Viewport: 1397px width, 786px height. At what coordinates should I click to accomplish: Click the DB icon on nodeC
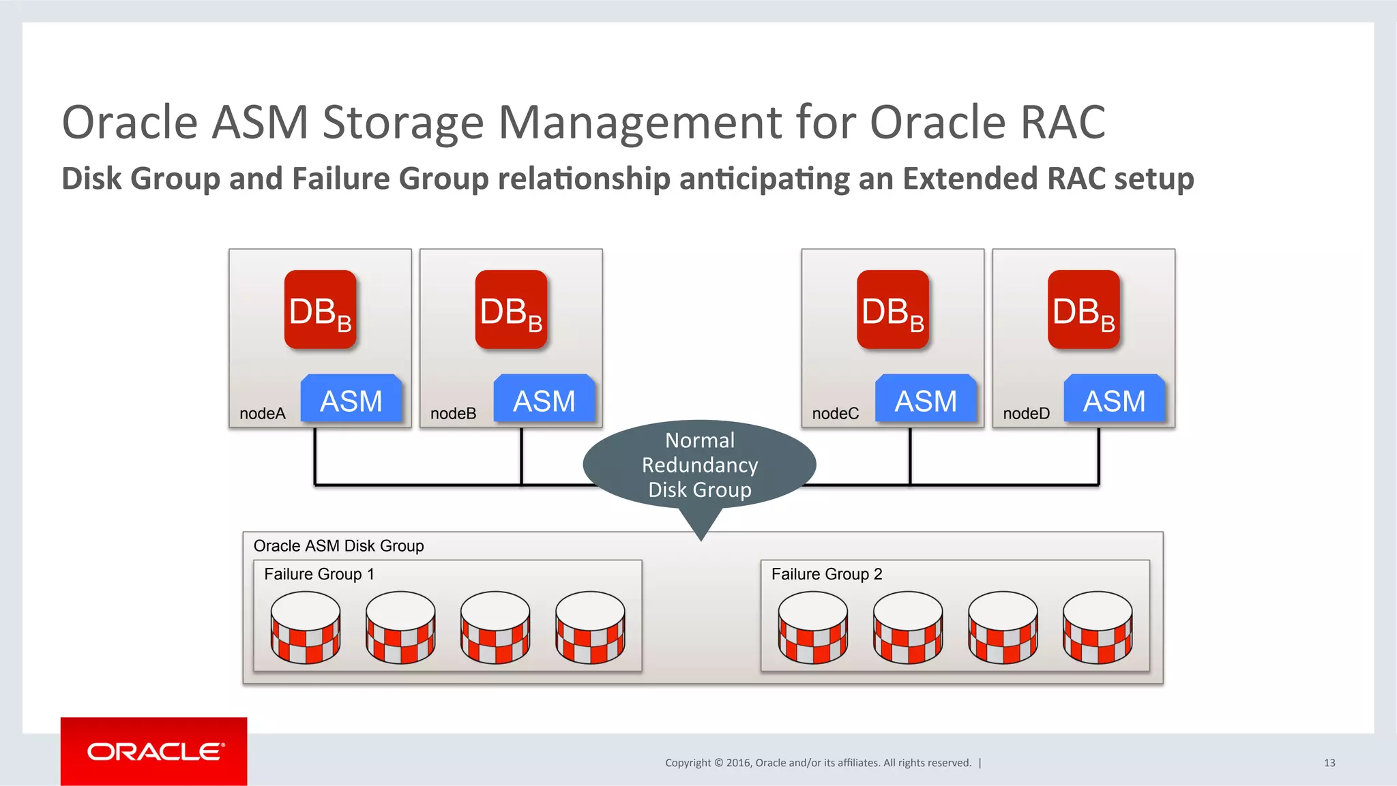(892, 309)
